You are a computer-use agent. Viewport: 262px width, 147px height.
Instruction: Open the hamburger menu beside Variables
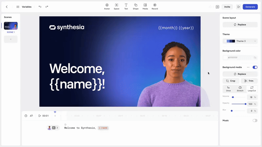(x=18, y=7)
